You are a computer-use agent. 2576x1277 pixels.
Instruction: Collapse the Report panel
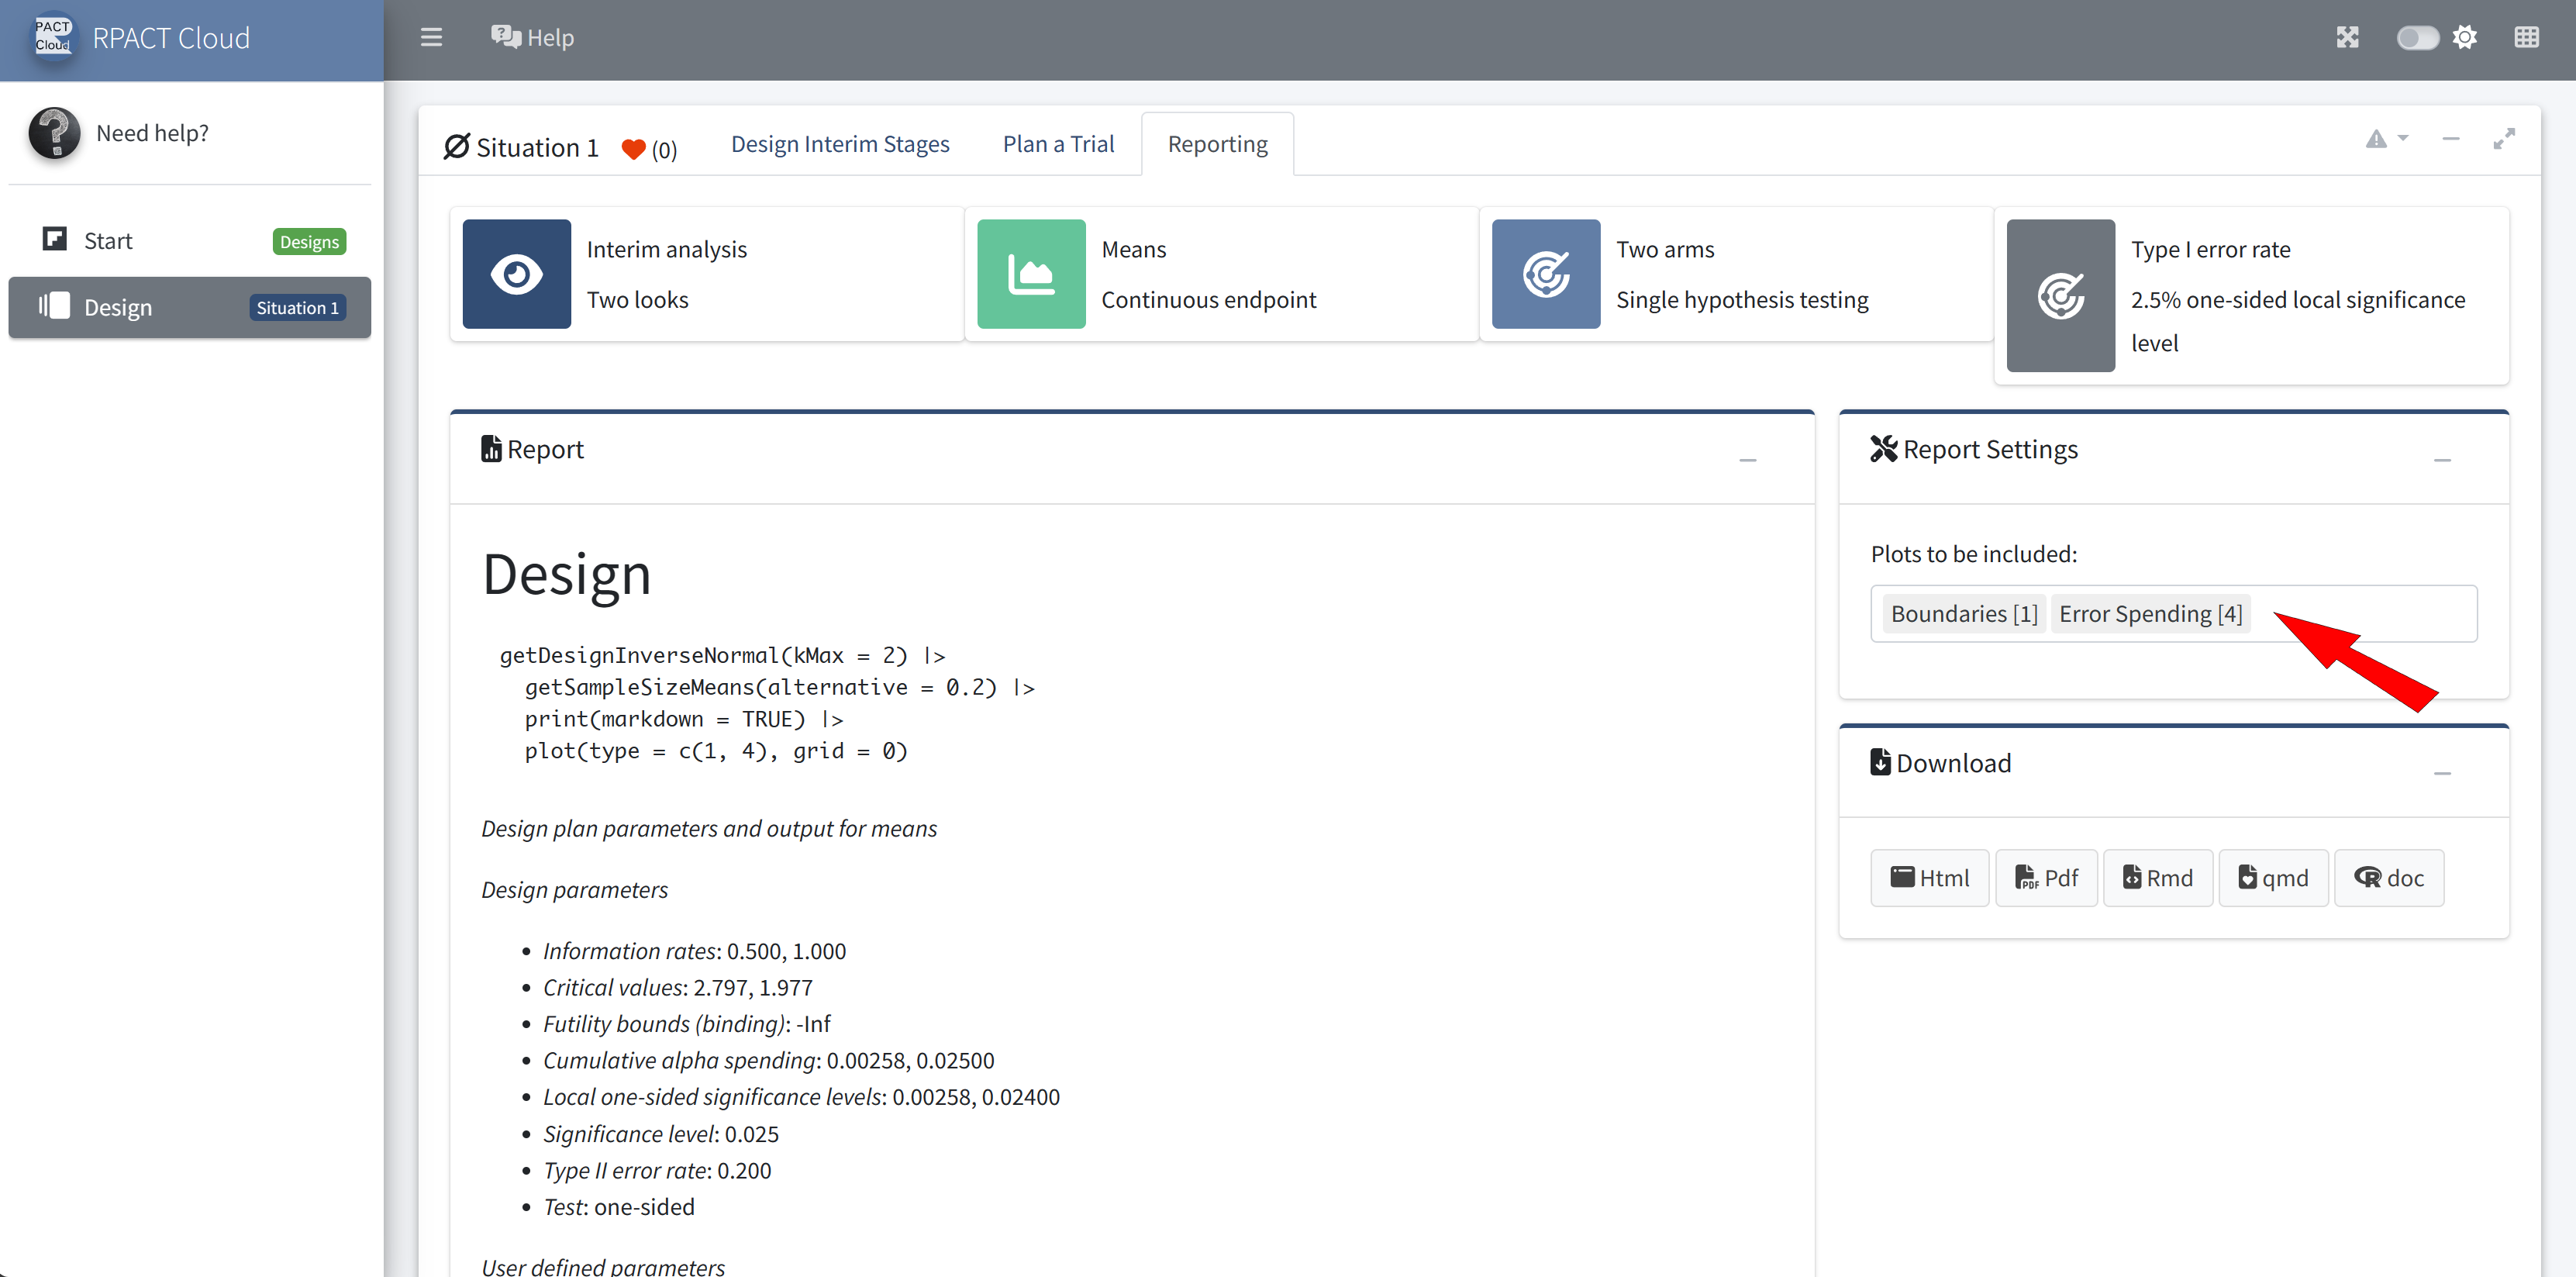(1747, 460)
